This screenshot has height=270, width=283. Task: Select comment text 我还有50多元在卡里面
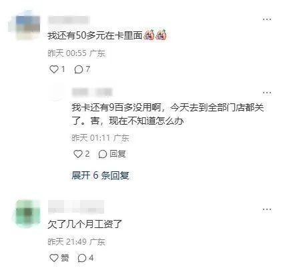point(95,35)
